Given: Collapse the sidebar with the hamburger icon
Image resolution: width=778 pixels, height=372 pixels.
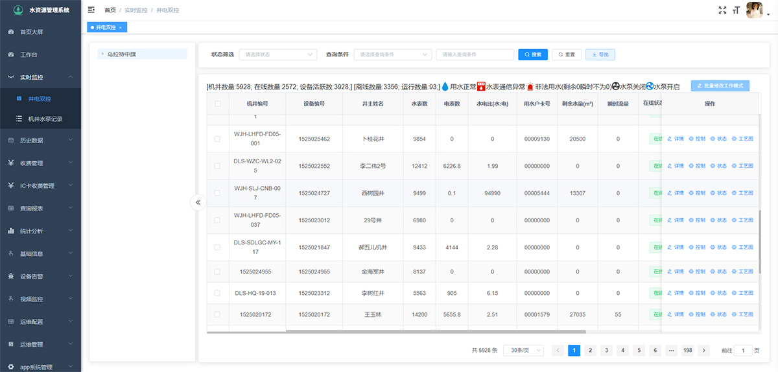Looking at the screenshot, I should (x=91, y=10).
